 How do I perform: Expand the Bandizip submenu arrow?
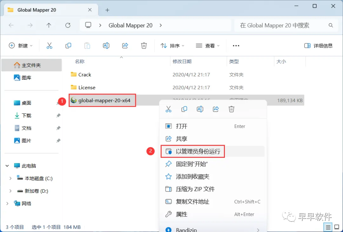(x=258, y=230)
